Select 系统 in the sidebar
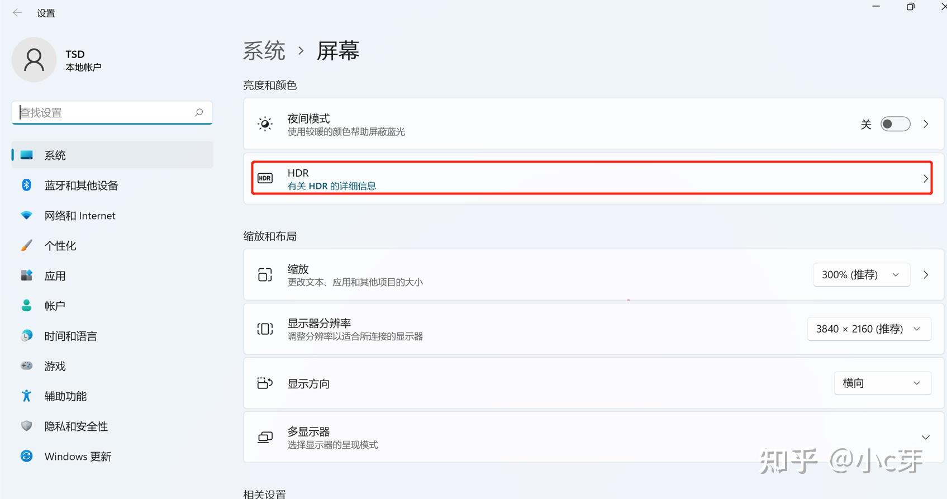The height and width of the screenshot is (499, 947). click(x=55, y=155)
